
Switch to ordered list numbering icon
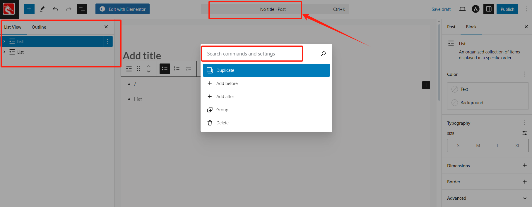[177, 69]
